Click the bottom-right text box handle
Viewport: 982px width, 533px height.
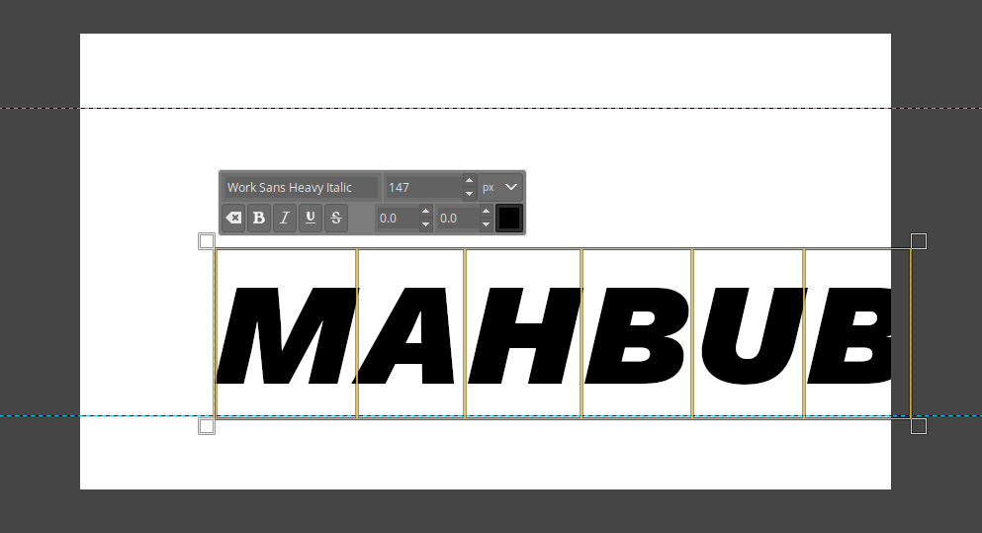click(919, 426)
